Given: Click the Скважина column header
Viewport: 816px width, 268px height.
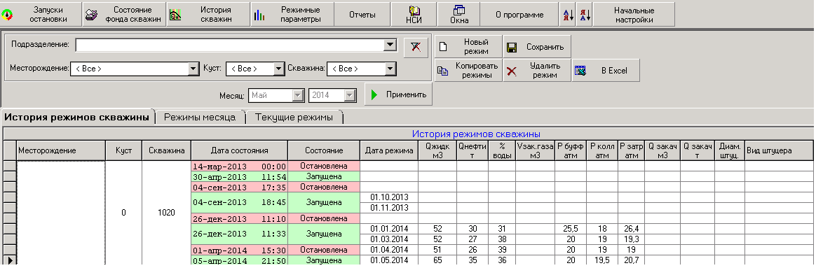Looking at the screenshot, I should pyautogui.click(x=167, y=150).
